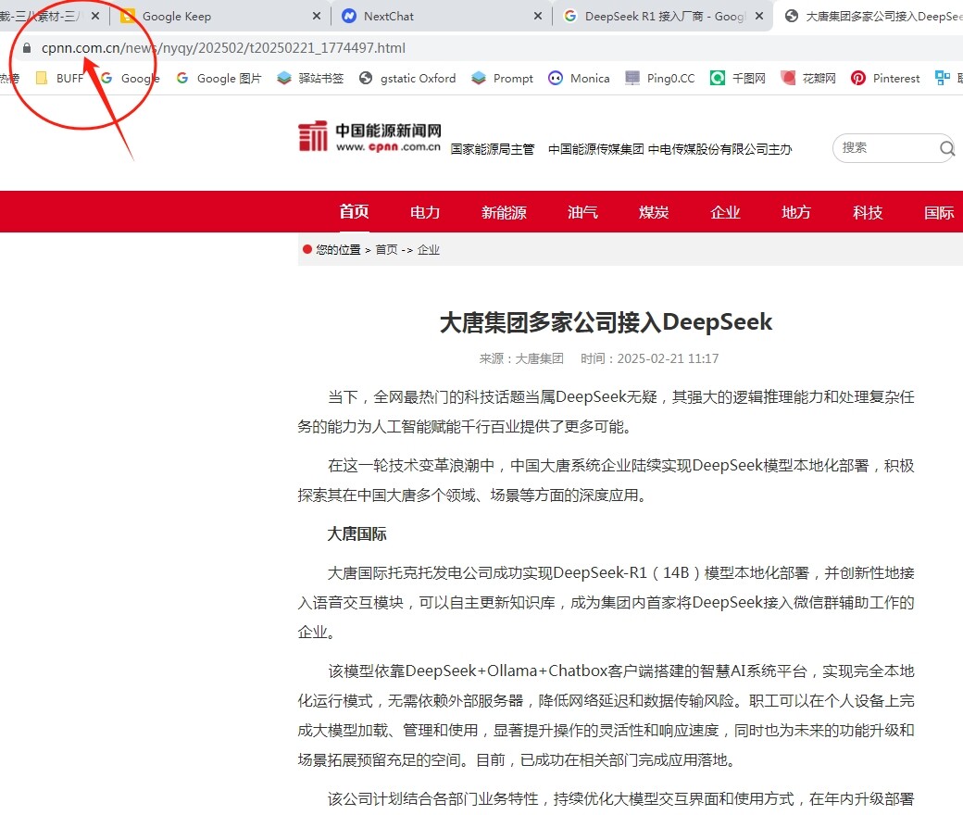Open the Google 图片 bookmark
This screenshot has height=815, width=963.
(219, 78)
